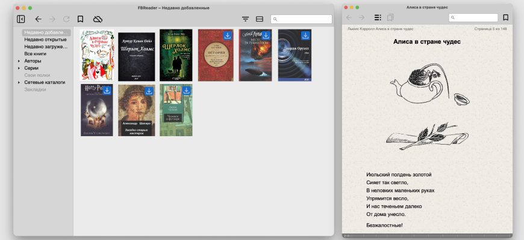Click search field in the reader window
The height and width of the screenshot is (240, 524).
tap(476, 18)
